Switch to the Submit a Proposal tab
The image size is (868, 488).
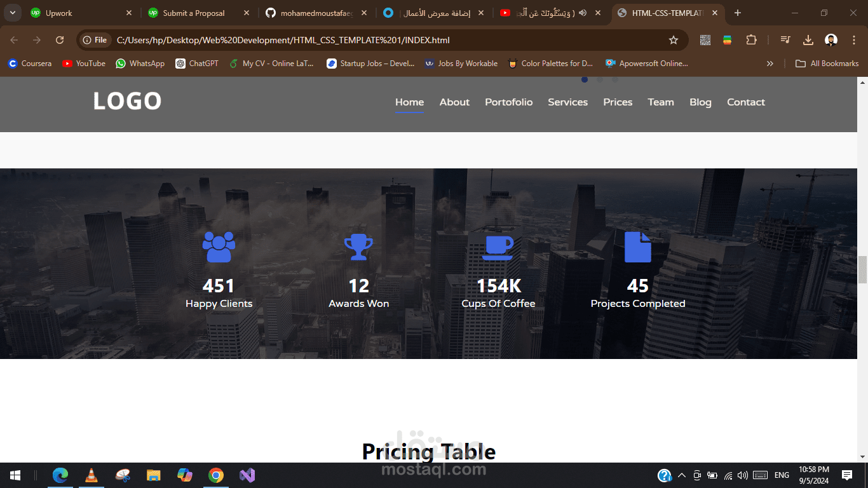[198, 13]
